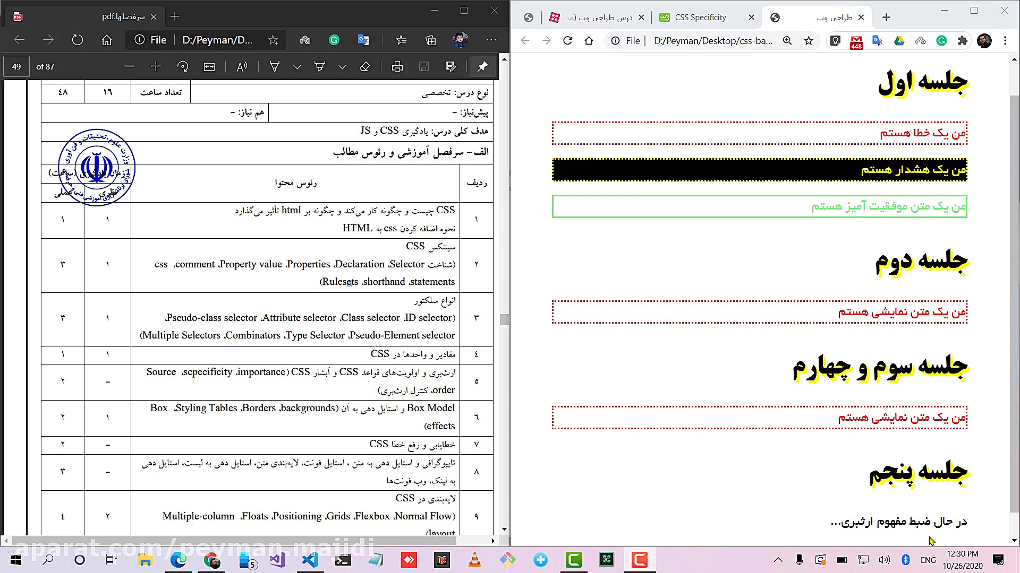This screenshot has width=1020, height=573.
Task: Open Edge Settings and more menu
Action: [x=491, y=40]
